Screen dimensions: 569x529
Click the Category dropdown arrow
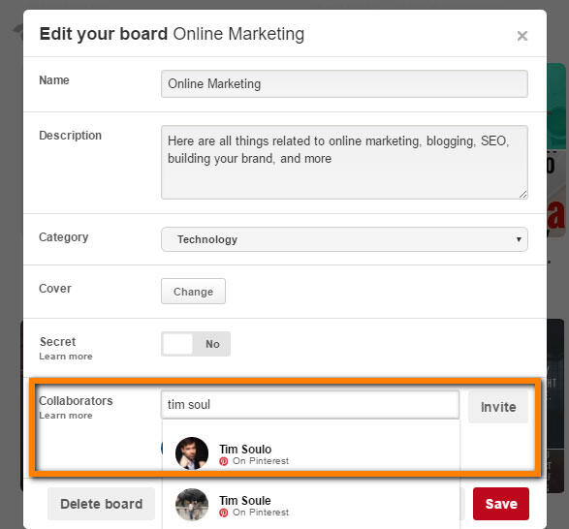tap(519, 239)
